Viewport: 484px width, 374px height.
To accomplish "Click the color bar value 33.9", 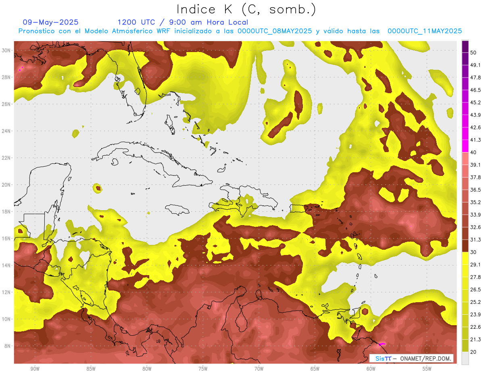I will (476, 215).
